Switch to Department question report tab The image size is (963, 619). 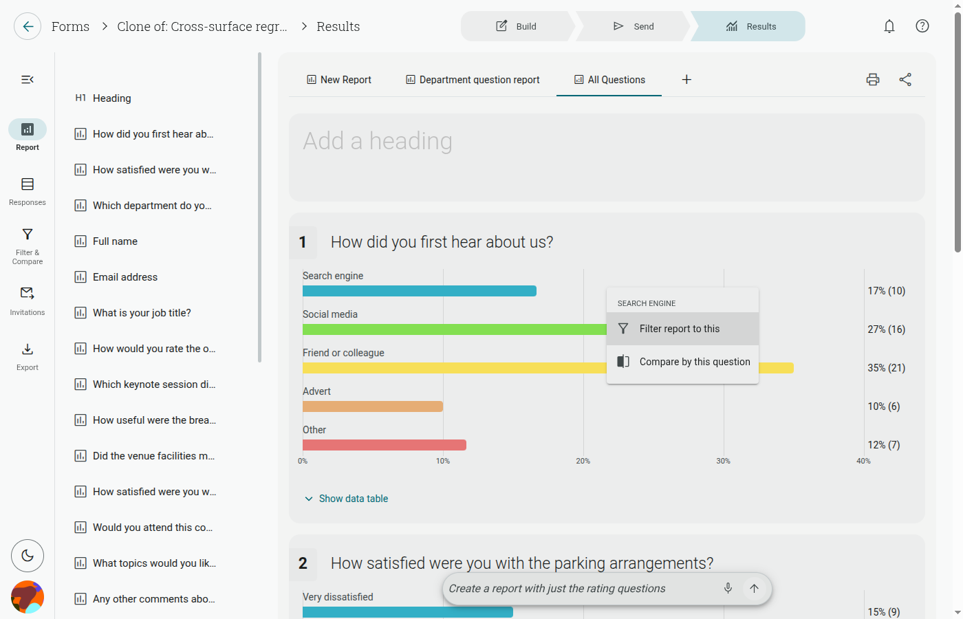point(473,80)
